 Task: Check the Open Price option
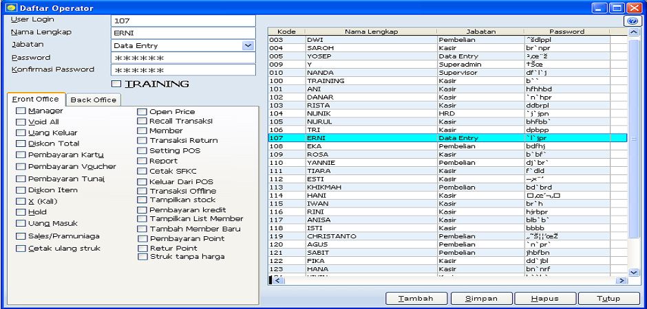(142, 111)
